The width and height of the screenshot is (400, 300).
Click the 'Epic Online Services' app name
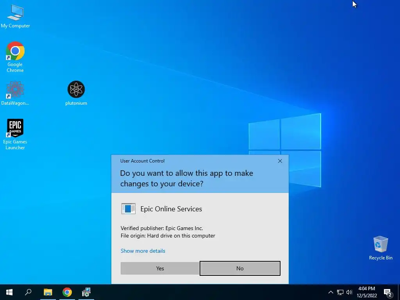pyautogui.click(x=171, y=209)
